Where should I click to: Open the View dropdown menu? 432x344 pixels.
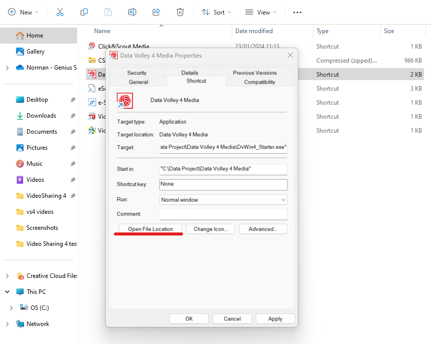tap(261, 13)
